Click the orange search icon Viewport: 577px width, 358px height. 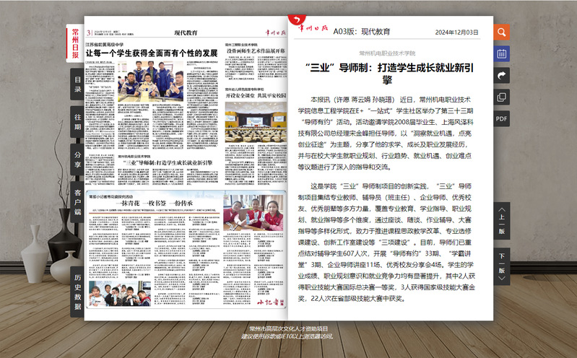[x=501, y=32]
